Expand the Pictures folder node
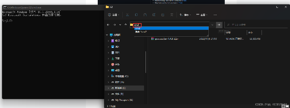The image size is (290, 108). click(x=108, y=47)
